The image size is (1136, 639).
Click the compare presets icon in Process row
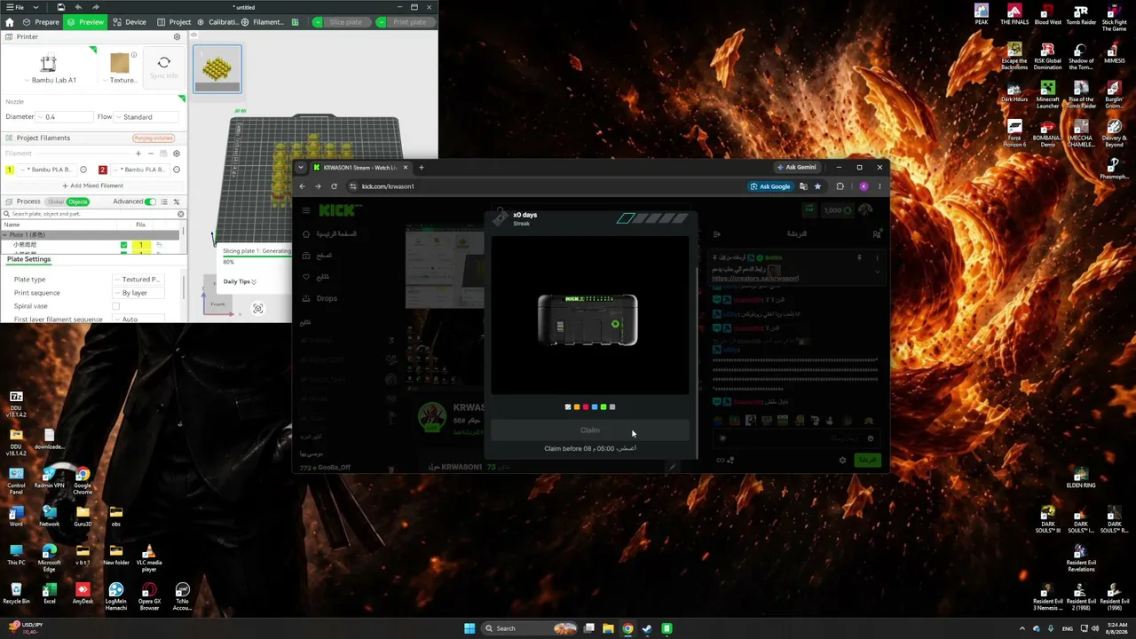click(177, 201)
